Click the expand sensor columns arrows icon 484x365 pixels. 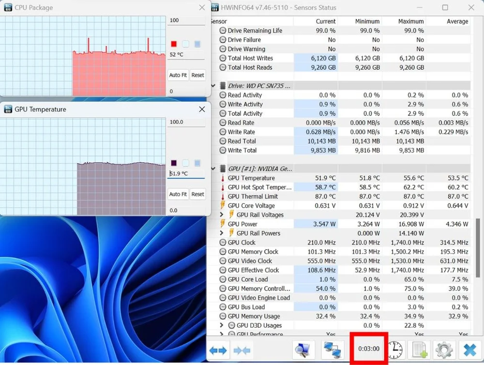(218, 350)
